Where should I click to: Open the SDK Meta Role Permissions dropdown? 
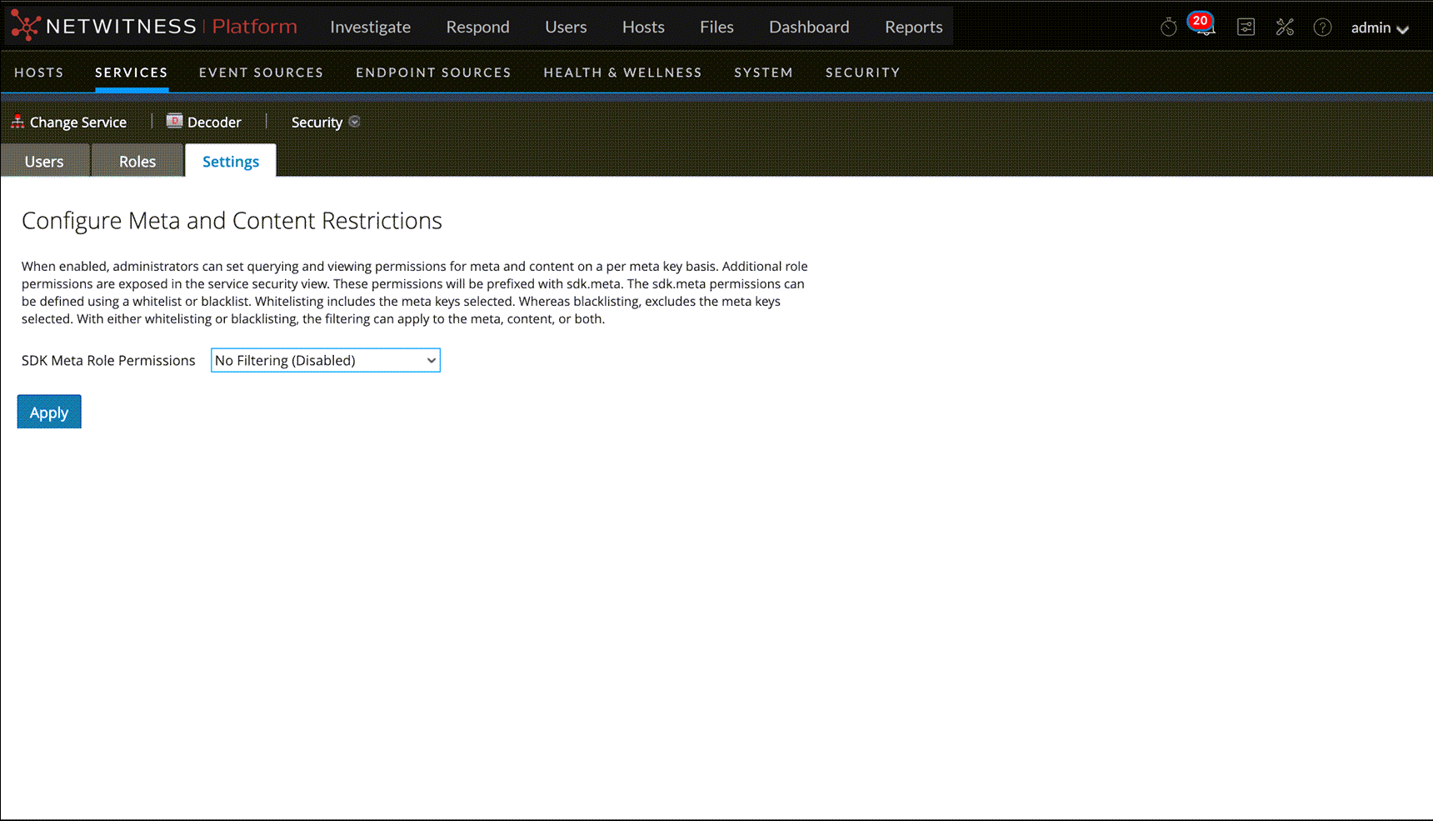click(x=325, y=360)
